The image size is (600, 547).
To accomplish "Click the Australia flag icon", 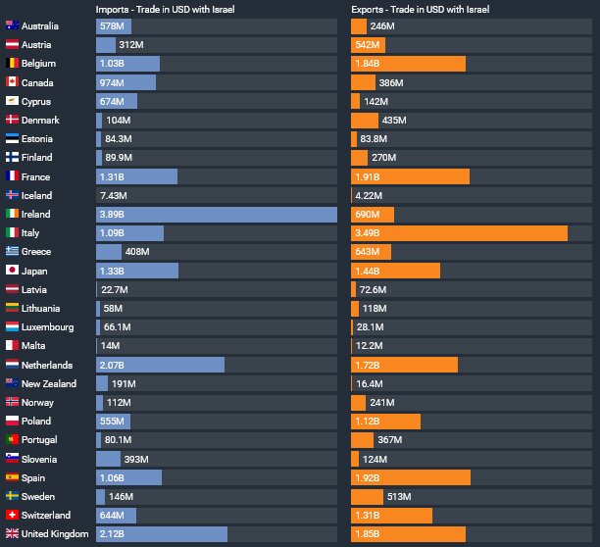I will coord(12,25).
